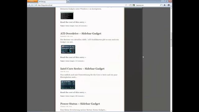Screen dimensions: 199x112
Task: Open Sidebar Gadgets category under ATI Overdrive post
Action: (x=70, y=61)
